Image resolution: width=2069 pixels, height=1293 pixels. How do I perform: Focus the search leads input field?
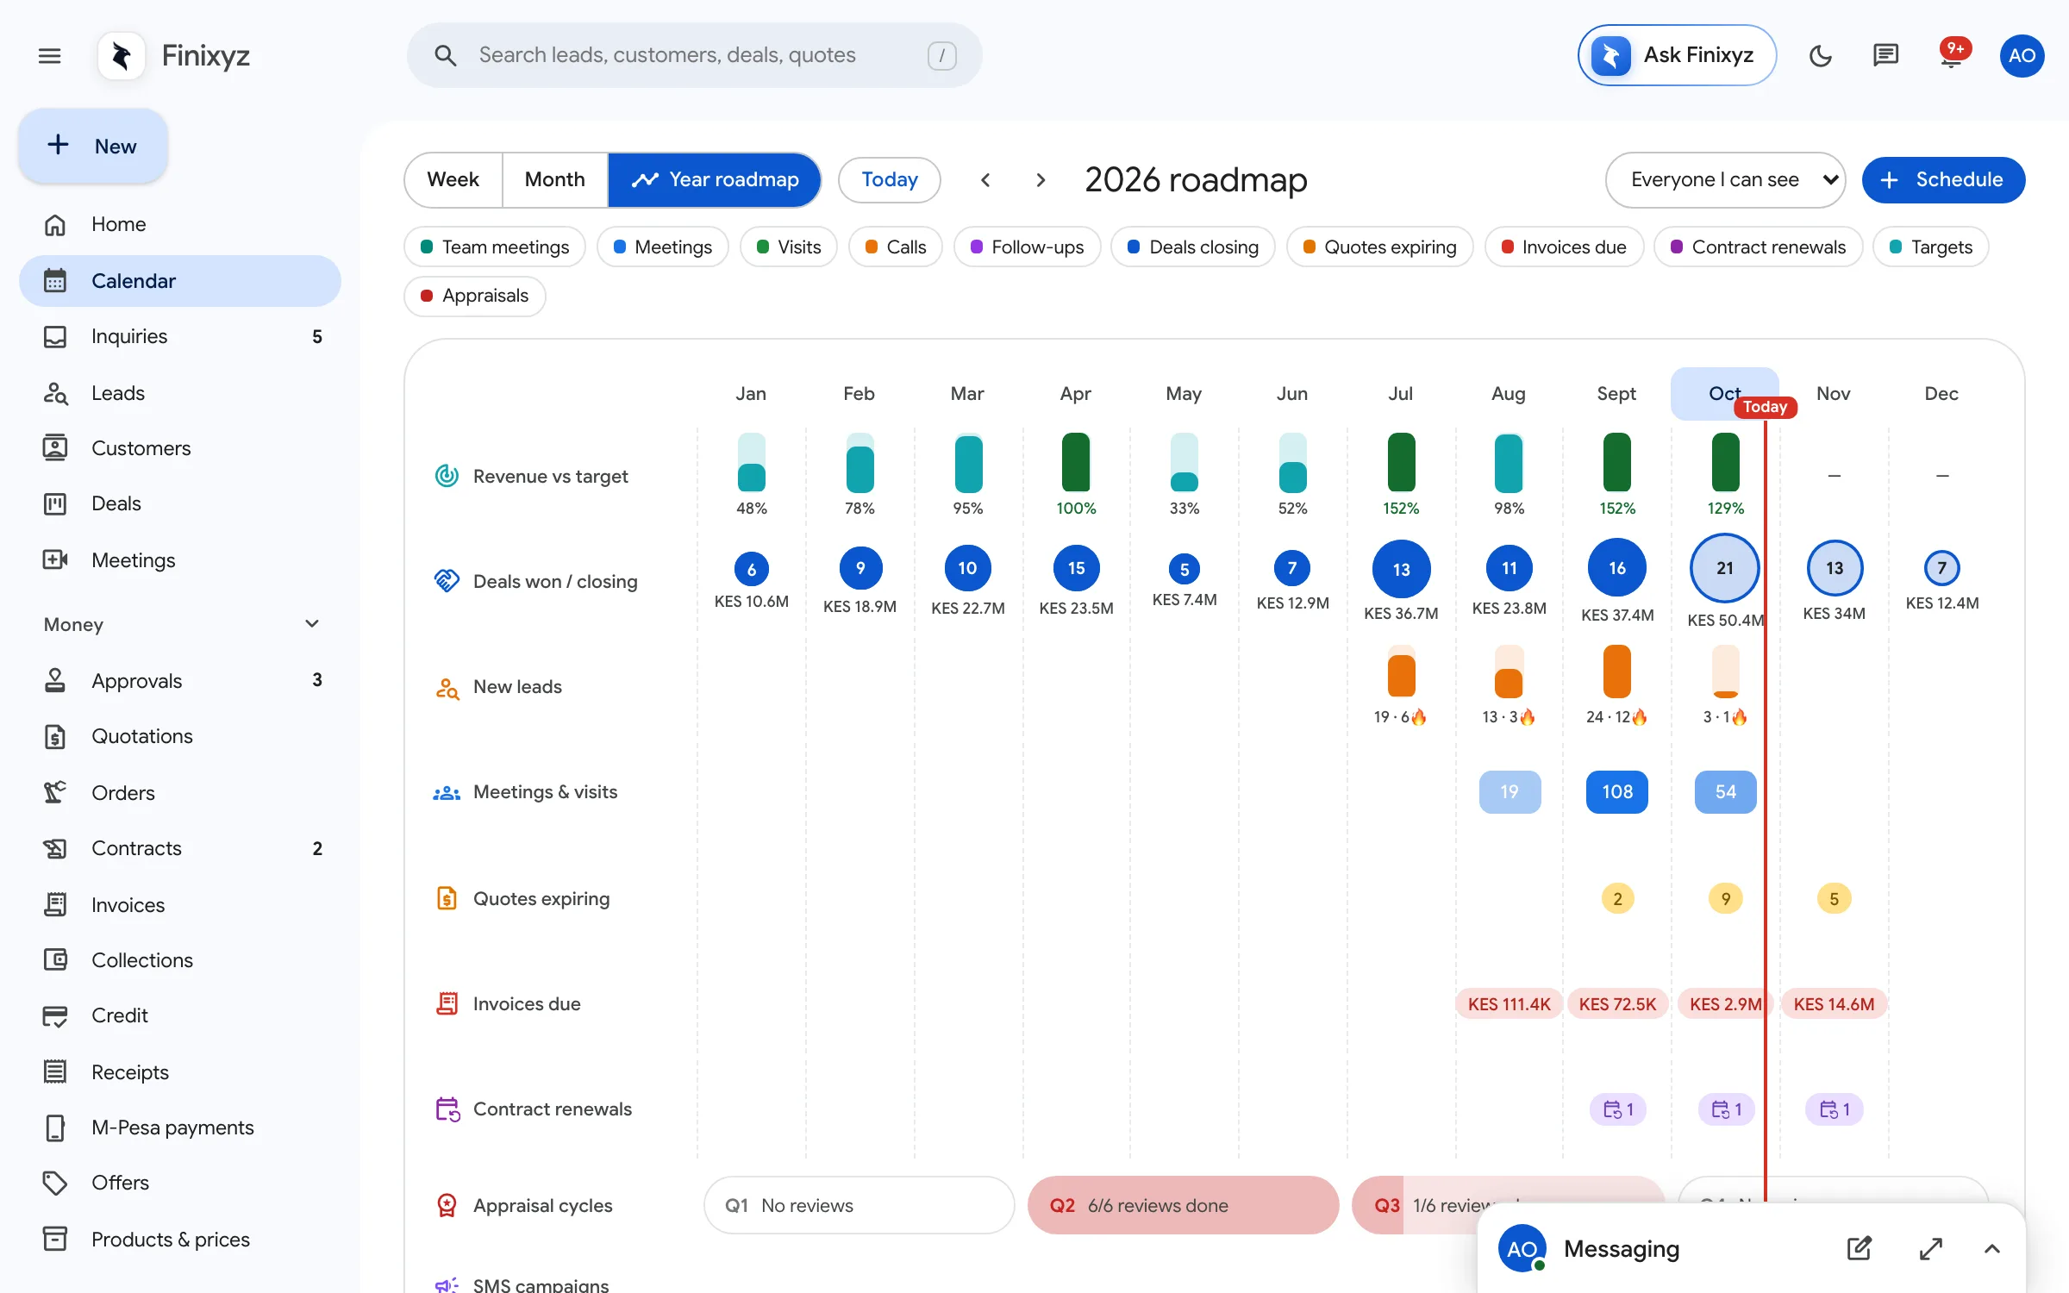point(694,56)
